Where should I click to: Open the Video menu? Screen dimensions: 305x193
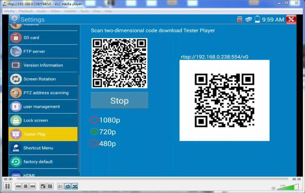pos(55,11)
